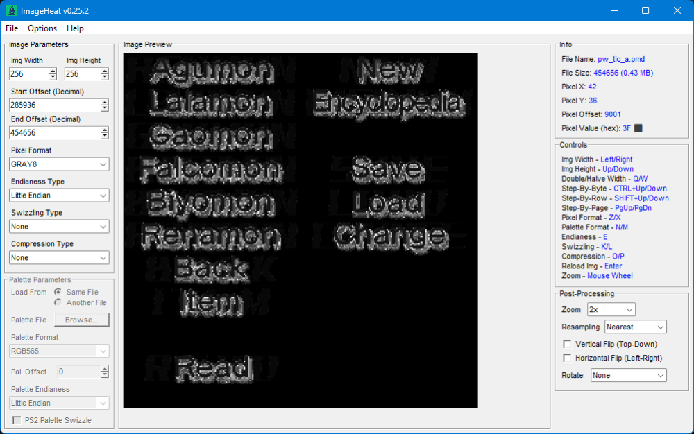The image size is (694, 434).
Task: Open the Pixel Format GRAY8 dropdown
Action: coord(59,164)
